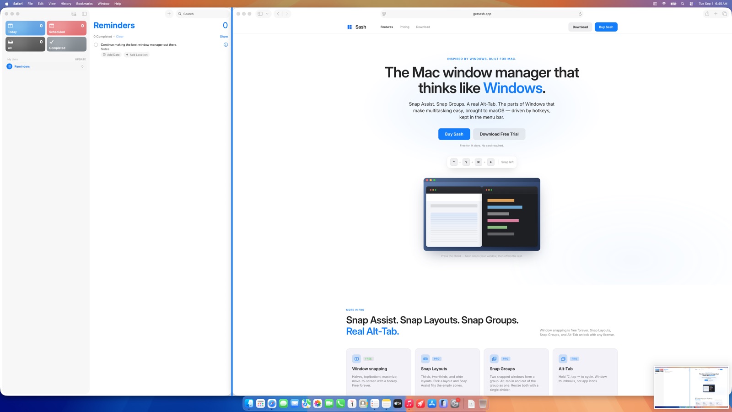Image resolution: width=732 pixels, height=412 pixels.
Task: Click the Alt-Tab feature card
Action: (585, 372)
